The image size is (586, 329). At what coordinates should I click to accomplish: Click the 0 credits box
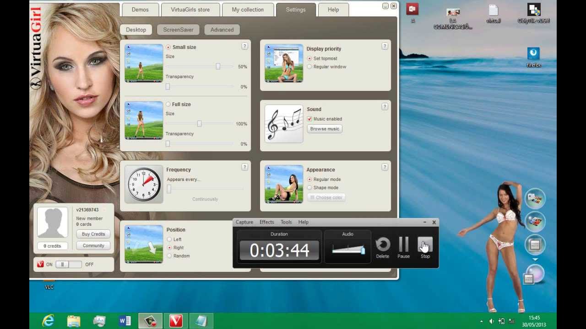click(52, 246)
